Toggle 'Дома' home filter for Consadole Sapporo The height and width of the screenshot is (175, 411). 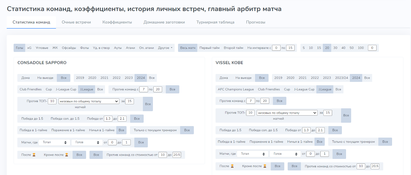[25, 78]
